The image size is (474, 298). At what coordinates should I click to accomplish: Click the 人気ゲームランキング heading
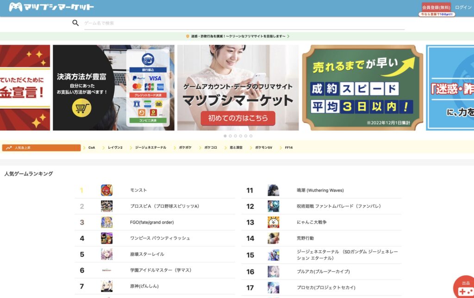[x=29, y=174]
